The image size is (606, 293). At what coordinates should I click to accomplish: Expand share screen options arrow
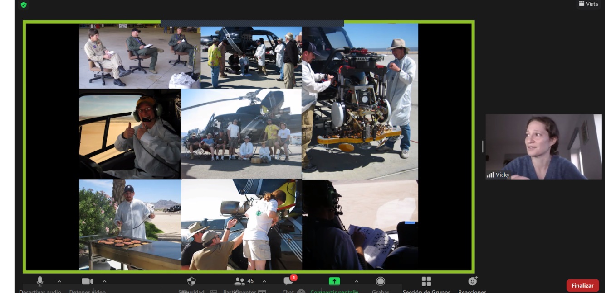[x=356, y=281]
